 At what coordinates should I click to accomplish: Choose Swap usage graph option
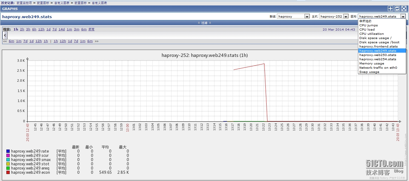(x=382, y=72)
